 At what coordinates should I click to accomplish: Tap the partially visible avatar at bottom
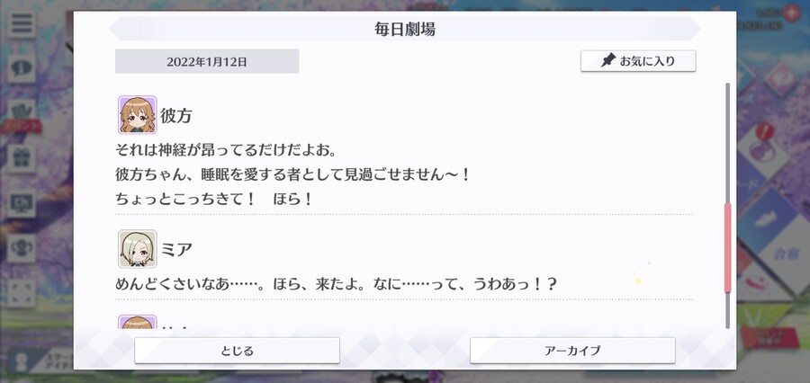(x=138, y=322)
